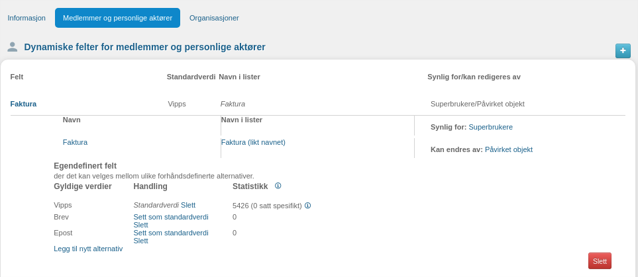The height and width of the screenshot is (277, 638).
Task: Click the person icon beside page heading
Action: coord(13,47)
